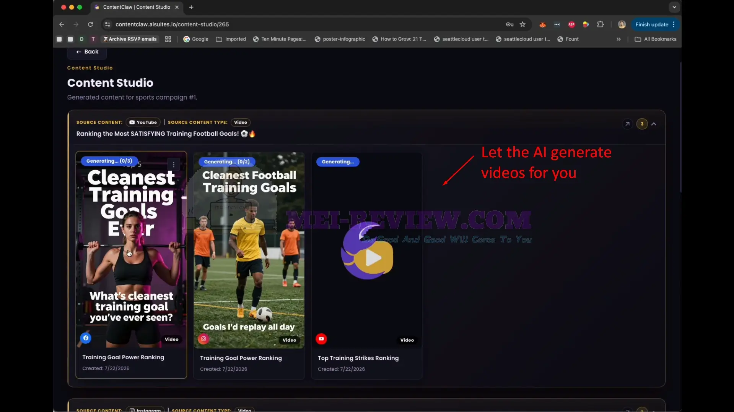Open the three-dot menu on the Facebook video card
The height and width of the screenshot is (412, 734).
coord(174,165)
